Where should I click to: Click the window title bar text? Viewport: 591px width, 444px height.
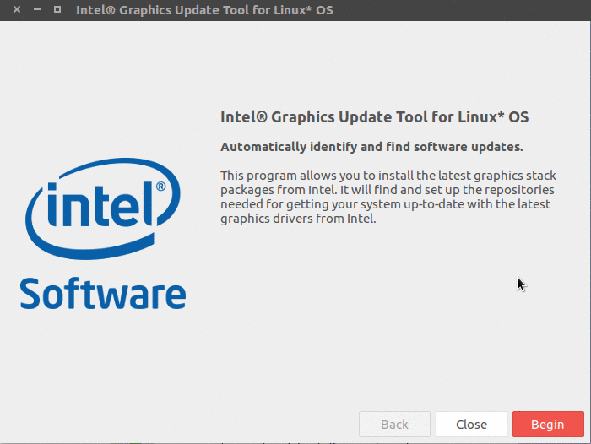(x=204, y=10)
